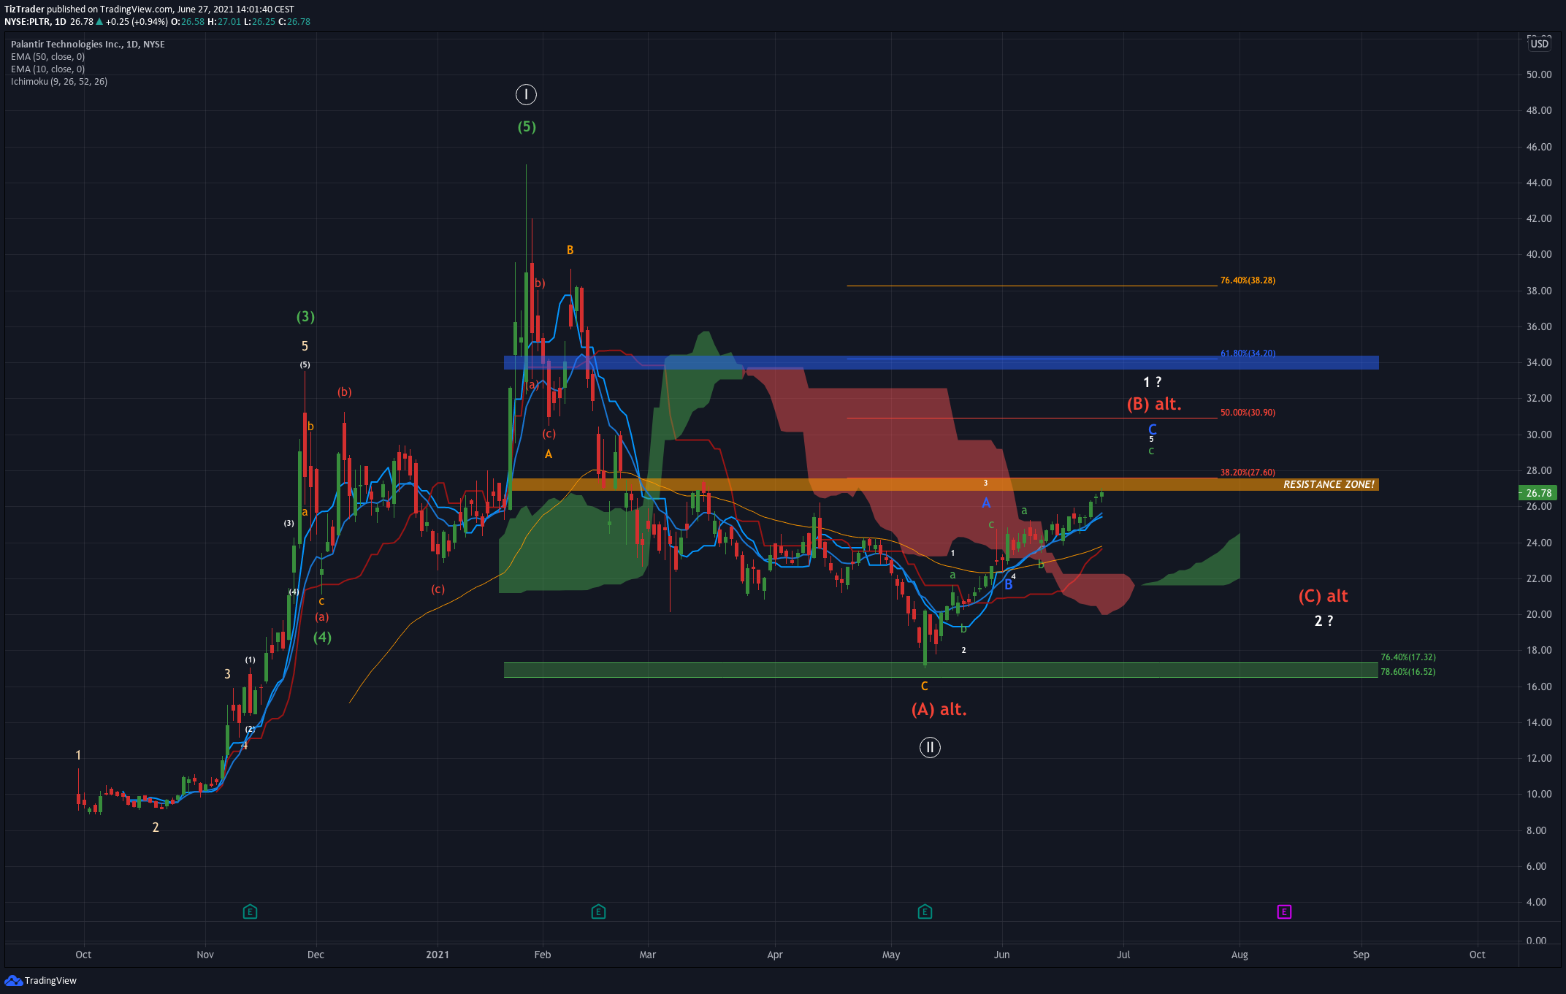1566x994 pixels.
Task: Click the 38.20%(27.60) Fibonacci label
Action: (1248, 473)
